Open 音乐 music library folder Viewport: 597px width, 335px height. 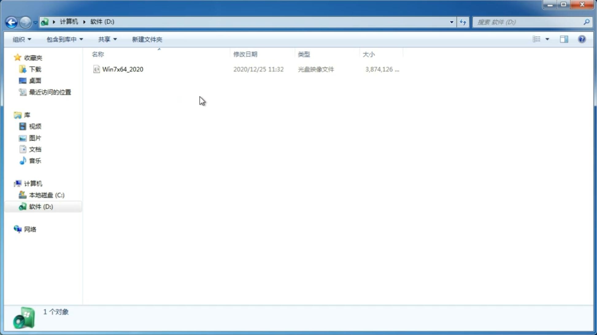click(x=35, y=161)
